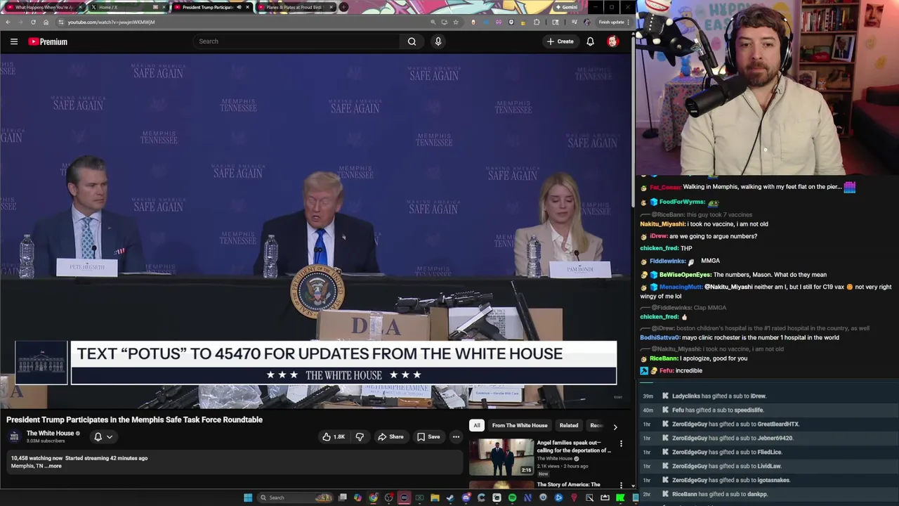Activate voice search microphone icon
This screenshot has width=899, height=506.
(x=438, y=41)
